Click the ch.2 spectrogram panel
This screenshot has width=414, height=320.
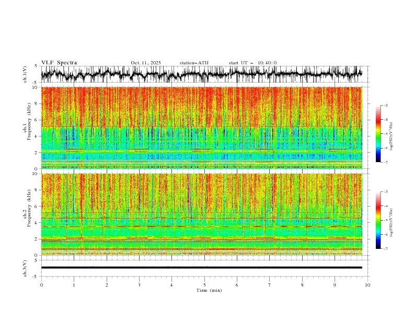pos(201,214)
